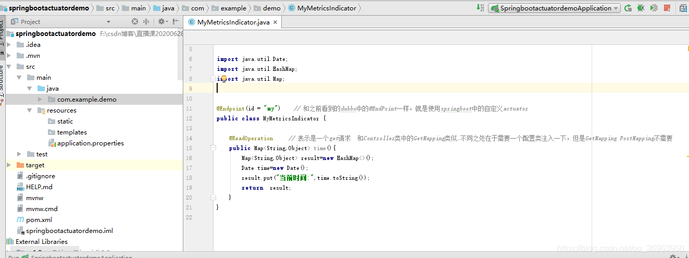Viewport: 689px width, 258px height.
Task: Click the blue java source folder icon
Action: 41,89
